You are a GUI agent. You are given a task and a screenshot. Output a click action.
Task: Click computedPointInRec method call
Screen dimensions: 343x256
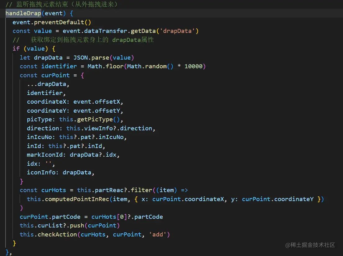pyautogui.click(x=77, y=199)
